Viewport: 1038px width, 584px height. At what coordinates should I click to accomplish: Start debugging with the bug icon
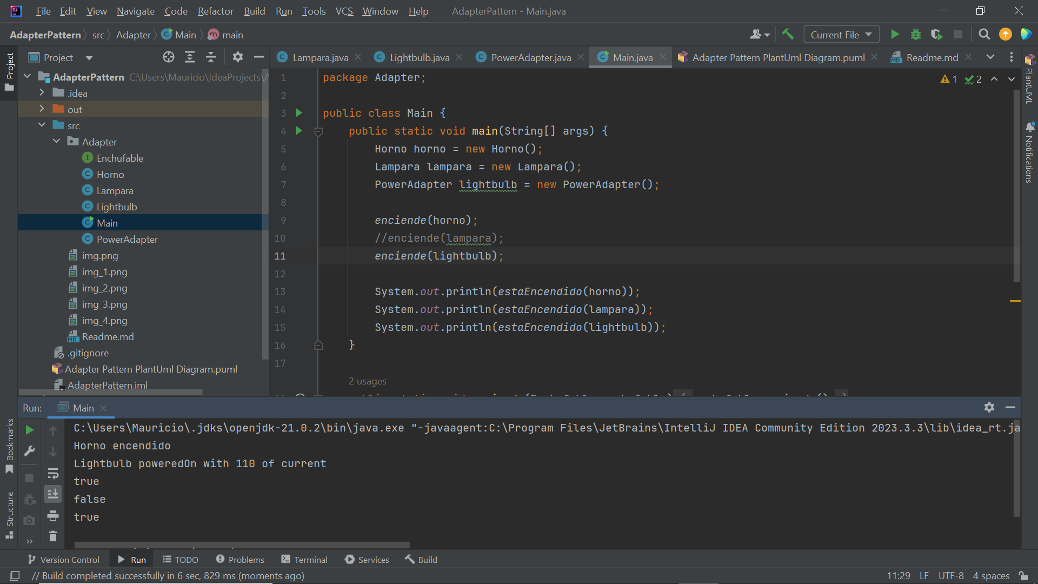pos(916,35)
